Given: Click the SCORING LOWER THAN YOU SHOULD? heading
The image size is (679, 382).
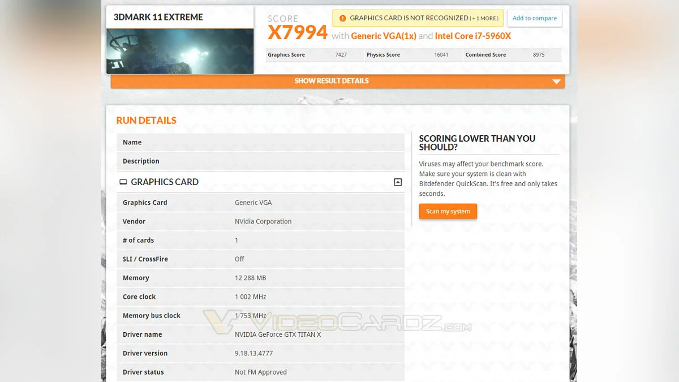Looking at the screenshot, I should coord(477,143).
